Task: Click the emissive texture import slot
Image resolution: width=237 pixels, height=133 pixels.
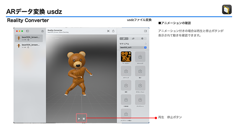Action: pos(140,57)
